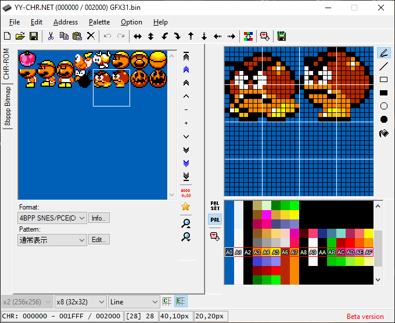Rotate the tile left
This screenshot has width=395, height=323.
click(x=164, y=36)
